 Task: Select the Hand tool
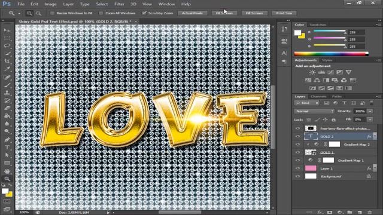(x=7, y=171)
